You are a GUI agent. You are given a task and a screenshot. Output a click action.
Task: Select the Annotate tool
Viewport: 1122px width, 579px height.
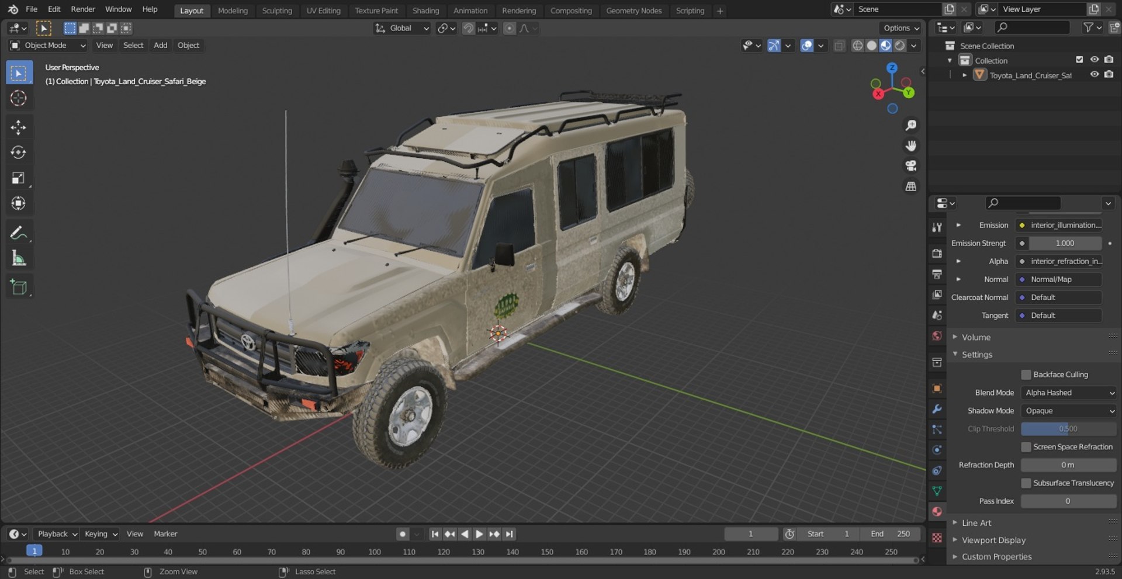(18, 233)
